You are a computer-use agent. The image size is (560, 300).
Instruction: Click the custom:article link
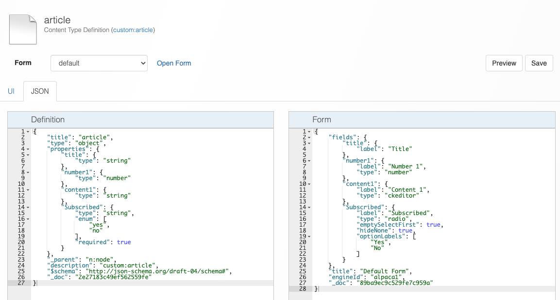point(133,30)
